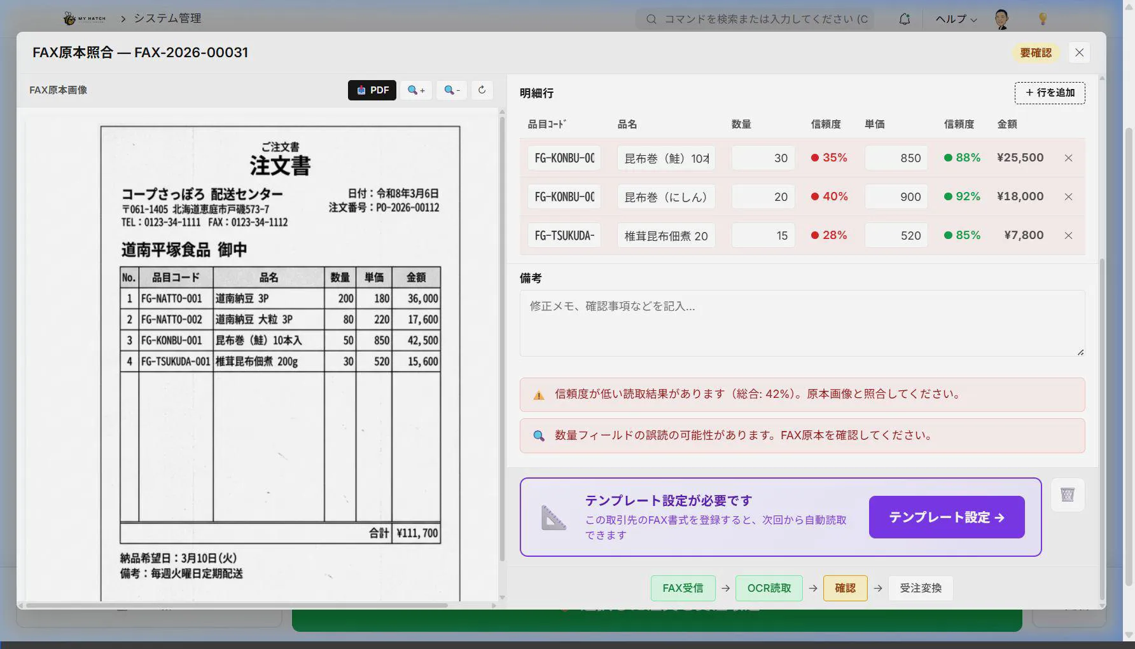
Task: Expand the ヘルプ dropdown menu
Action: click(x=956, y=19)
